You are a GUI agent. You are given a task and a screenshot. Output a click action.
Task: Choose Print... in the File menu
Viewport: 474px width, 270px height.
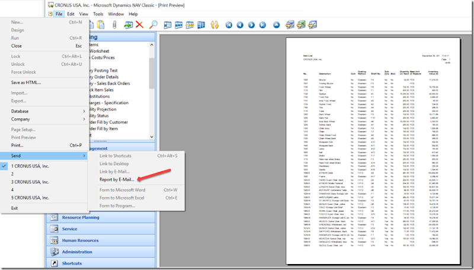click(x=44, y=145)
